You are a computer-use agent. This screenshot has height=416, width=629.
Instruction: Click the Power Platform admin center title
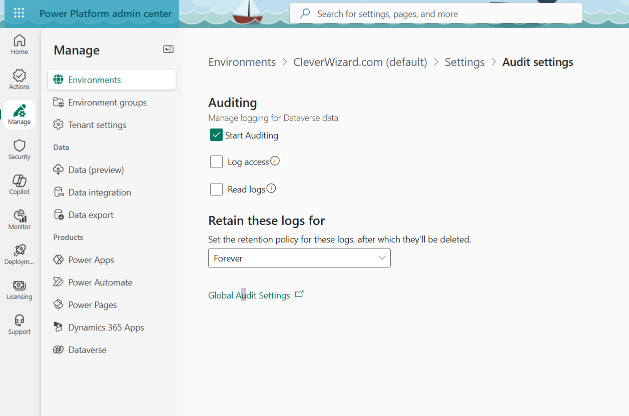(x=106, y=13)
